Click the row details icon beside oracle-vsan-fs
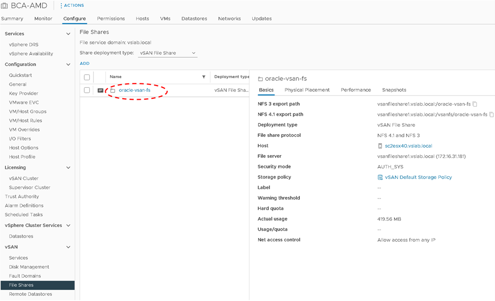The image size is (495, 301). coord(100,90)
